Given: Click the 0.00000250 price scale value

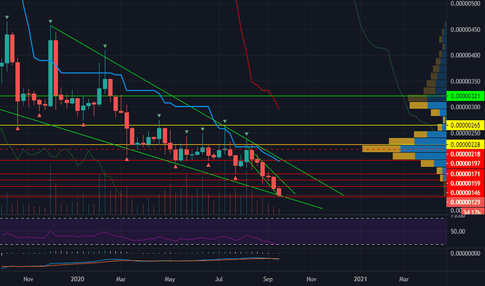Looking at the screenshot, I should [x=466, y=133].
